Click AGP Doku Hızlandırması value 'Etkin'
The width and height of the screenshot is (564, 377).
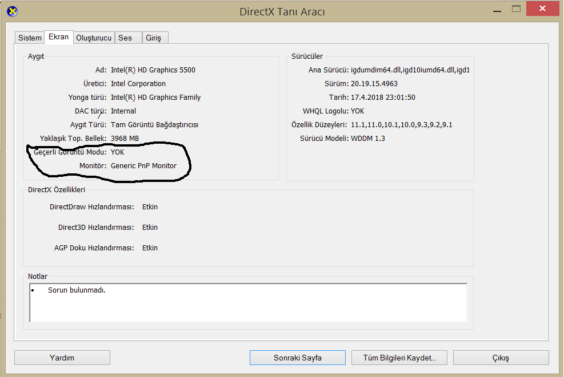(150, 248)
